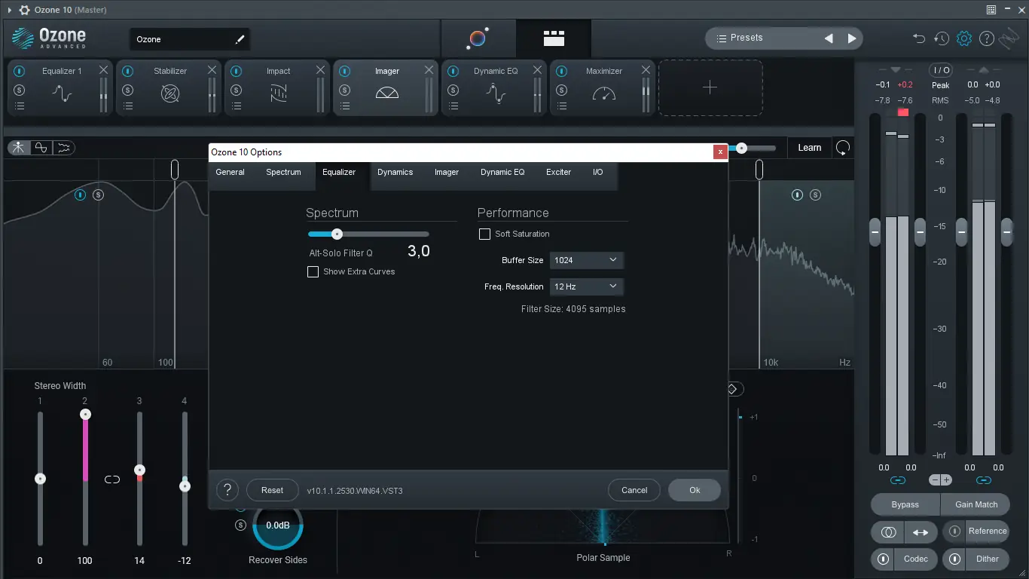Open the Presets browser
This screenshot has width=1029, height=579.
[x=746, y=37]
